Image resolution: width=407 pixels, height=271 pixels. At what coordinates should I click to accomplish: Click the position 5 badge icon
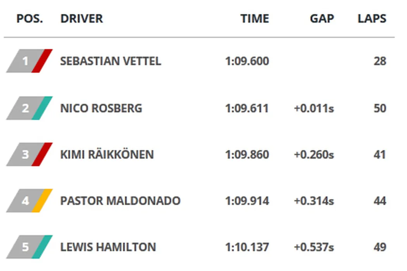[29, 247]
